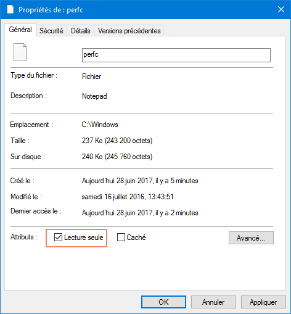
Task: Apply changes with Appliquer button
Action: click(263, 302)
